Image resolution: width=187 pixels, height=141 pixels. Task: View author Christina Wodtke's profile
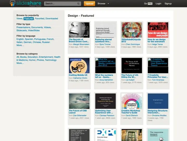click(159, 116)
